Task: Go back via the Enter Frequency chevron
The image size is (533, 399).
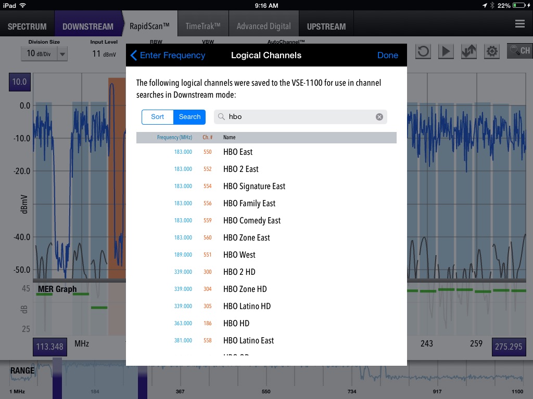Action: coord(134,55)
